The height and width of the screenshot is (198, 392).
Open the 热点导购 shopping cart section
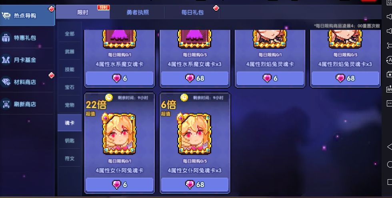[27, 16]
